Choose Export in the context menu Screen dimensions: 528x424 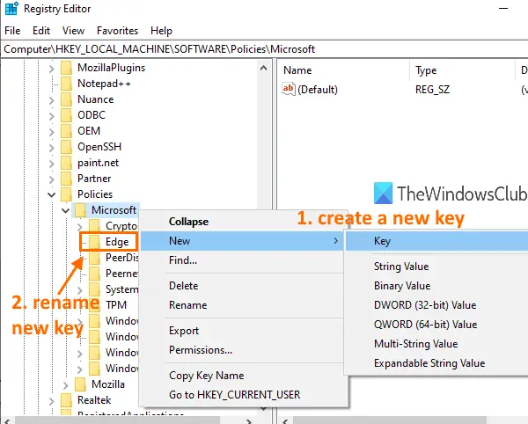click(243, 331)
